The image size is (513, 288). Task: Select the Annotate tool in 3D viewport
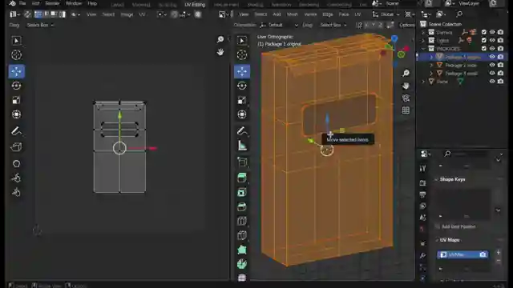242,131
